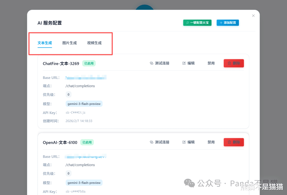Click the AI 服务配置 dialog heading
This screenshot has height=195, width=287.
coord(50,23)
